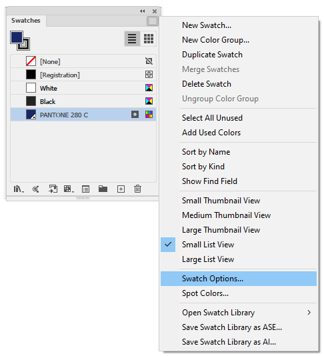Screen dimensions: 324x356
Task: Select the Swatches panel tab
Action: [x=26, y=21]
